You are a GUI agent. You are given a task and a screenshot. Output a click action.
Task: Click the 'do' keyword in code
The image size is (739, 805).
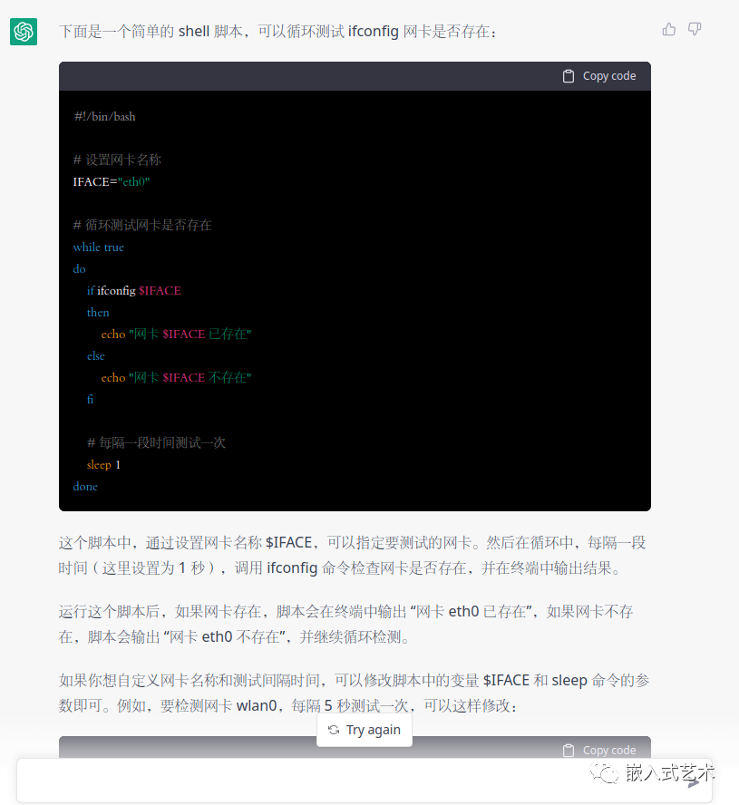(x=80, y=268)
